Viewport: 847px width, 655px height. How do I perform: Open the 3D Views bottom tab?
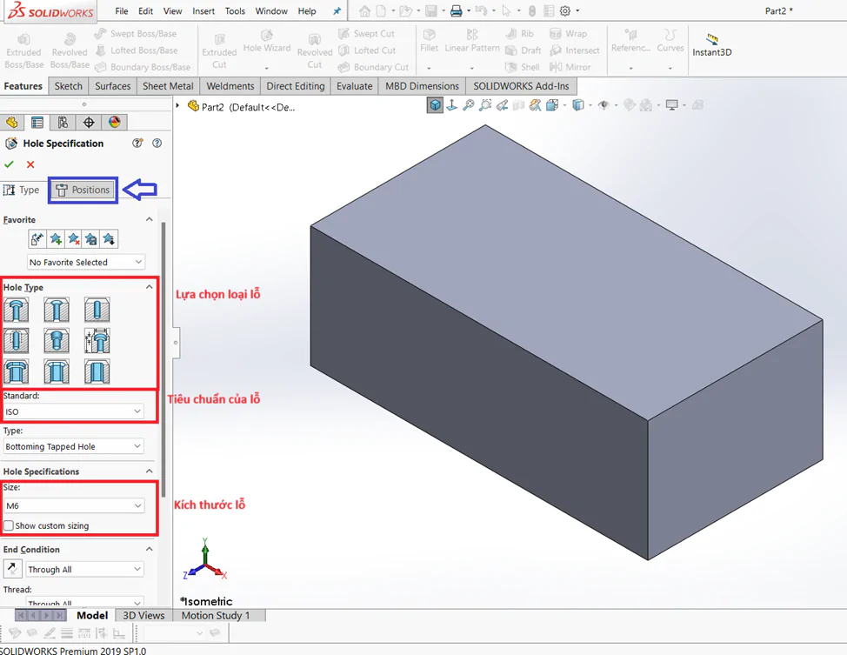(143, 615)
